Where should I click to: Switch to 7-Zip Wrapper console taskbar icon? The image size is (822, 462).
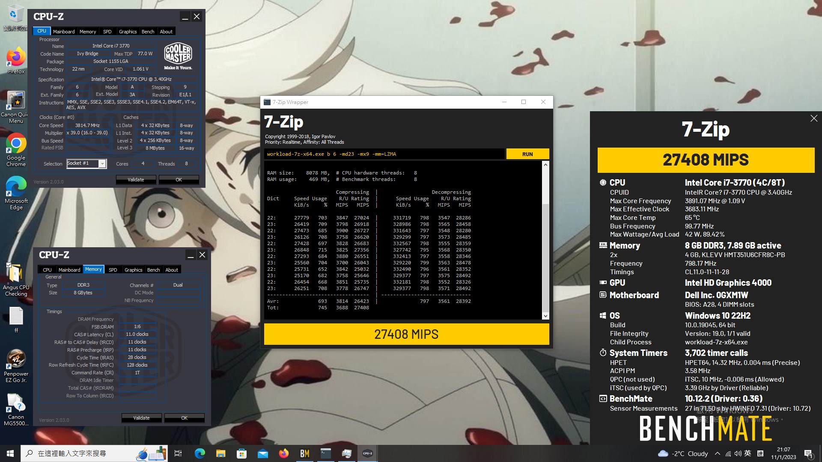point(325,453)
